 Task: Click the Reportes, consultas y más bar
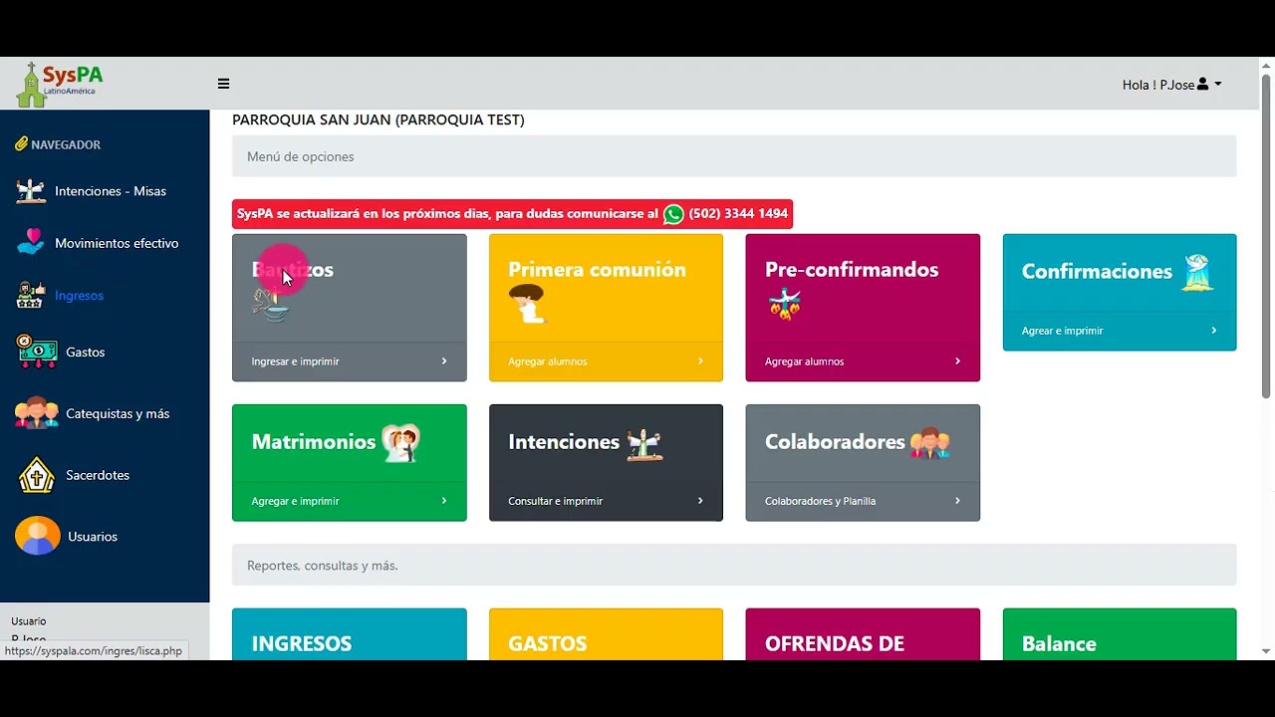pos(734,565)
